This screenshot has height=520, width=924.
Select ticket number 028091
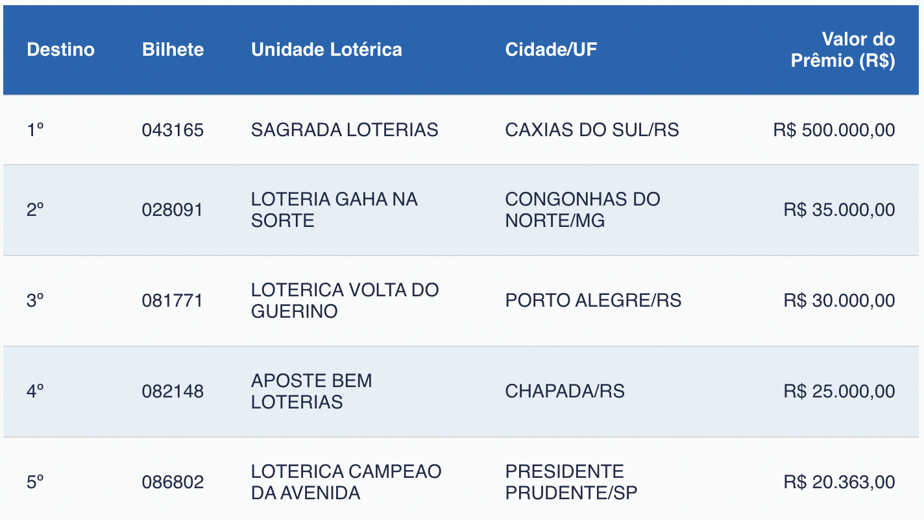tap(173, 210)
